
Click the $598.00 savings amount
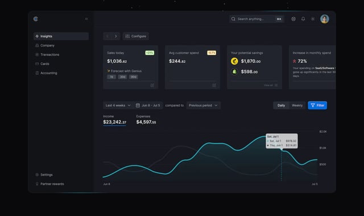(x=249, y=72)
